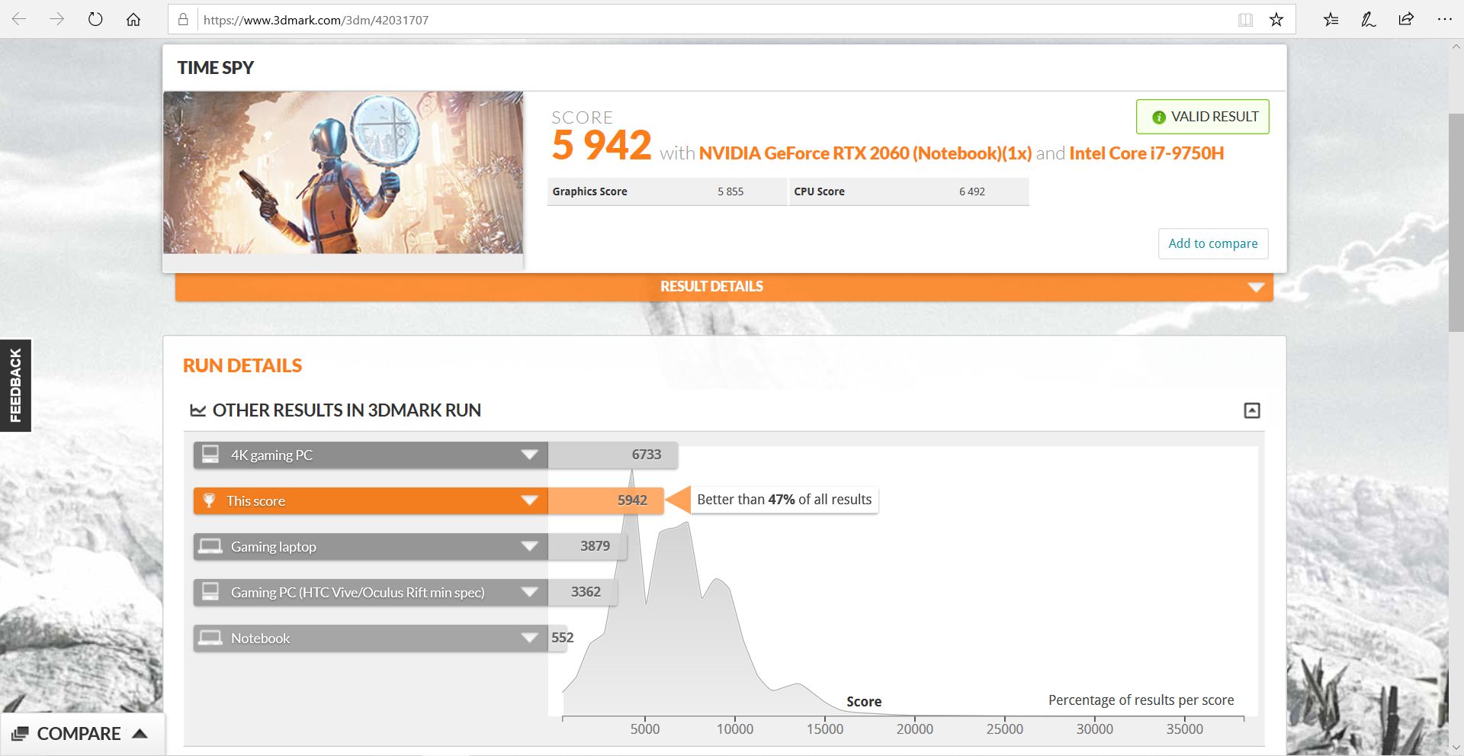1464x756 pixels.
Task: Open reading view for this page
Action: [x=1245, y=20]
